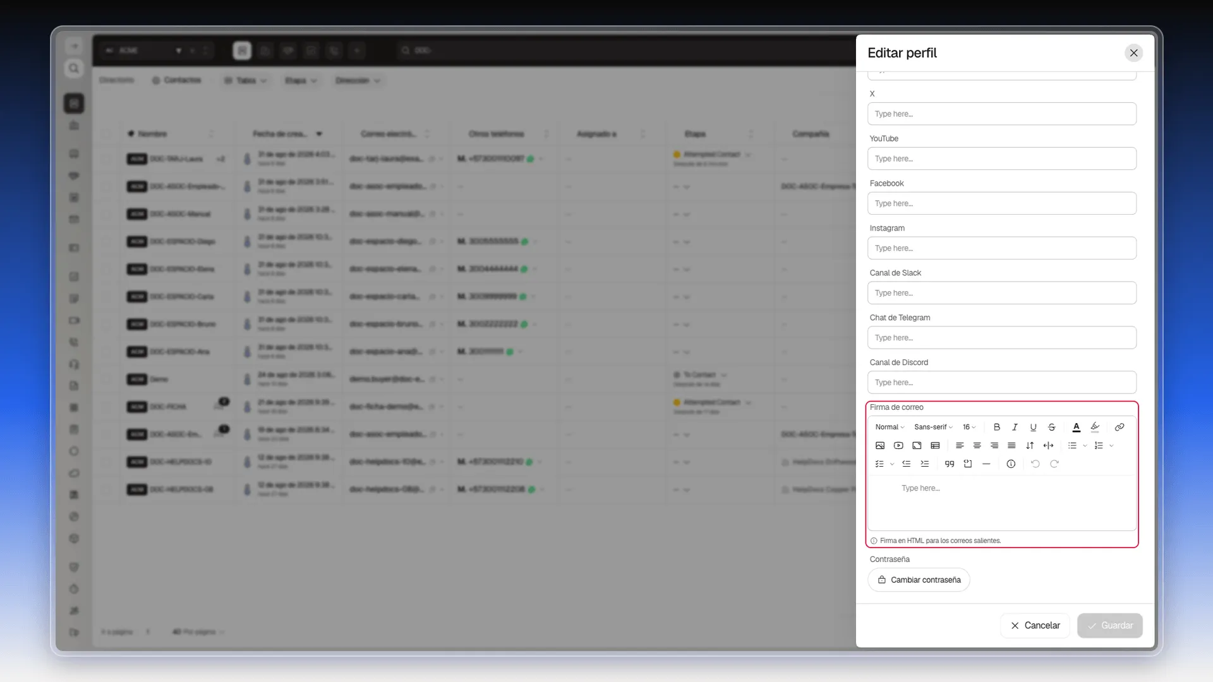Apply italic formatting to signature text
The height and width of the screenshot is (682, 1213).
coord(1015,428)
